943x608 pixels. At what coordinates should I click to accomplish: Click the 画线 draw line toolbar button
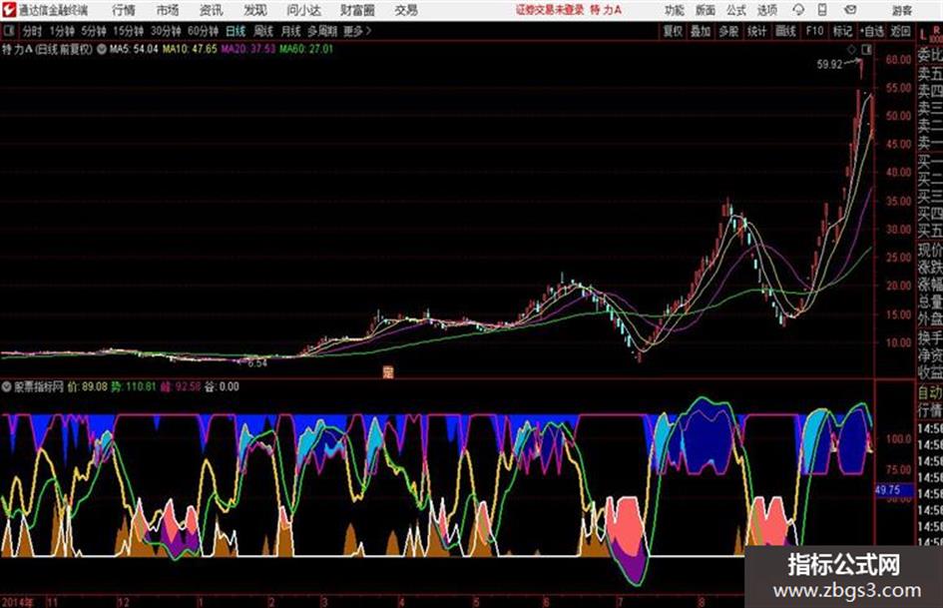click(x=785, y=31)
